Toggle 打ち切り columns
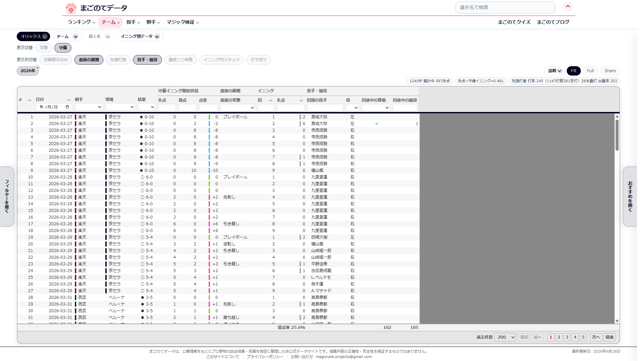This screenshot has width=642, height=361. (259, 60)
